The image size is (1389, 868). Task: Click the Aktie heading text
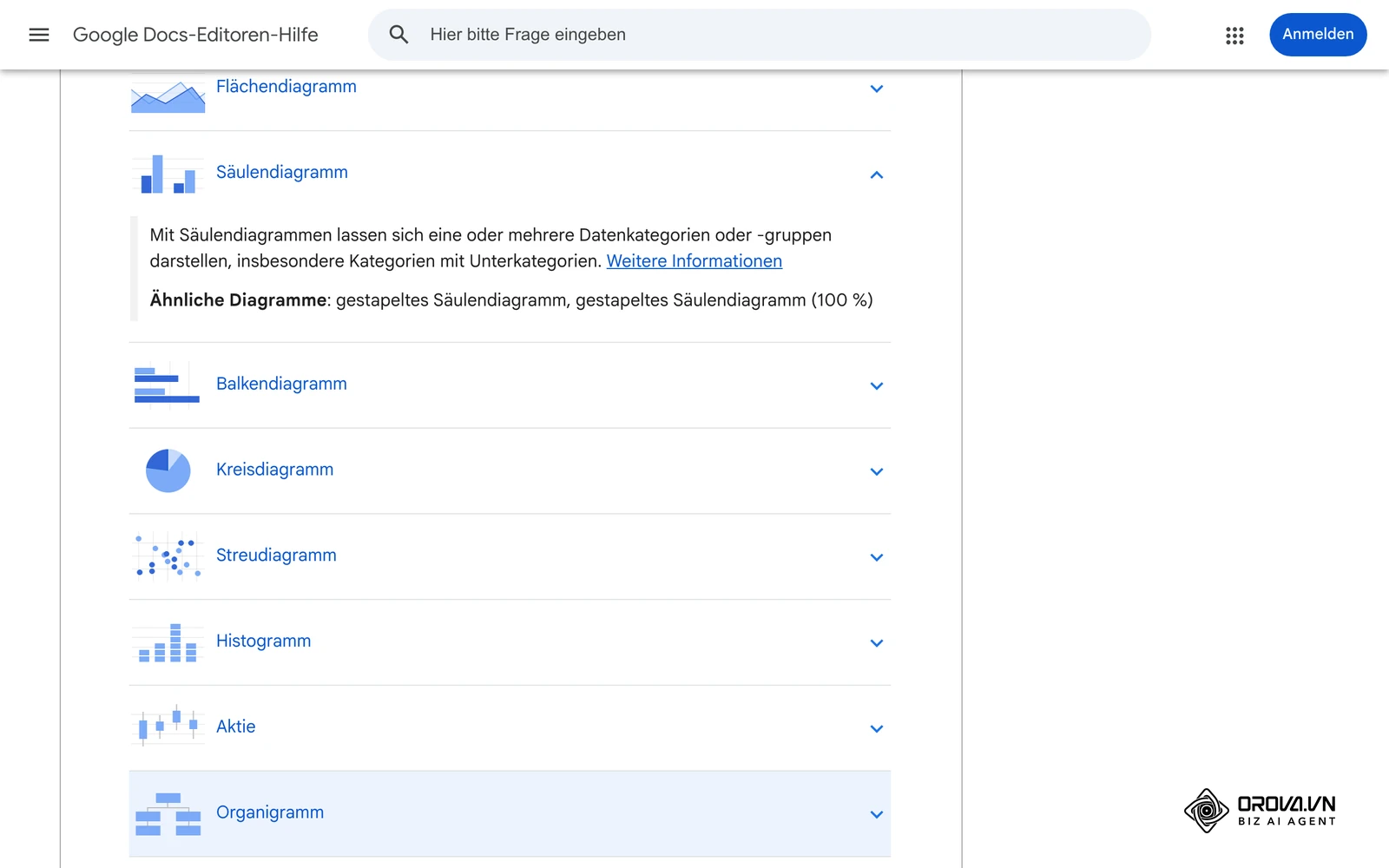tap(235, 727)
